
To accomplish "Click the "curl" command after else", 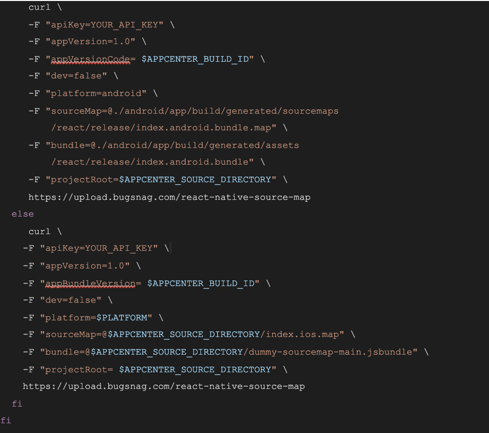I will [39, 232].
